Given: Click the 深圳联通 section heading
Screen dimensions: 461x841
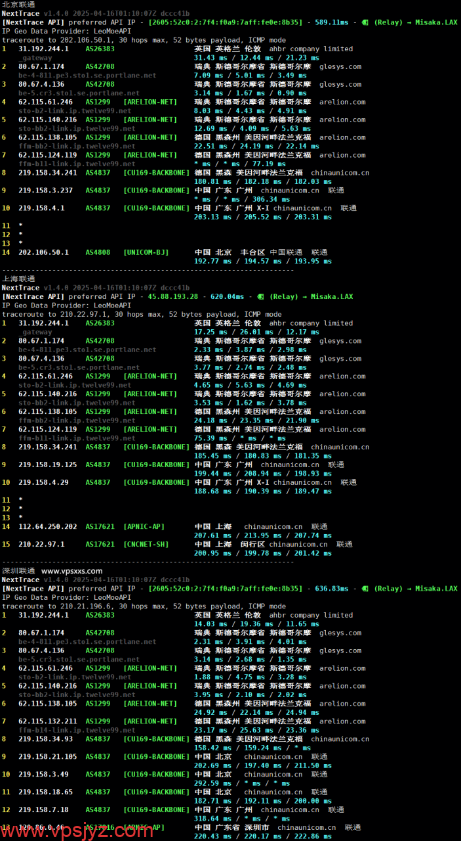Looking at the screenshot, I should pos(18,571).
